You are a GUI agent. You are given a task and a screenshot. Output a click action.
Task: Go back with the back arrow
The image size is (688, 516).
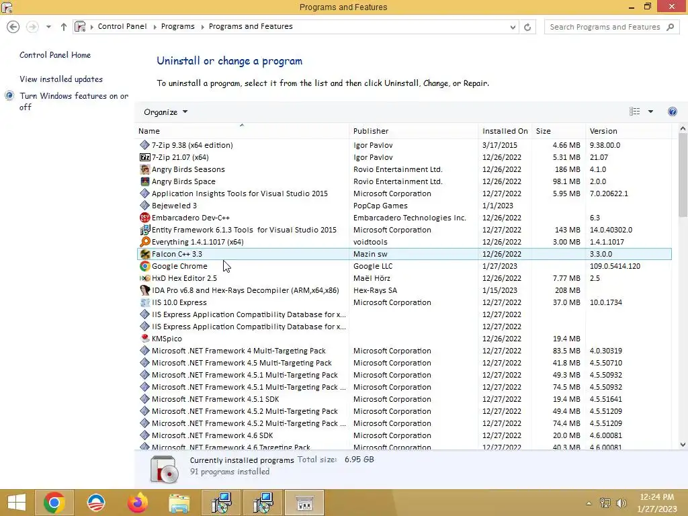click(x=13, y=27)
